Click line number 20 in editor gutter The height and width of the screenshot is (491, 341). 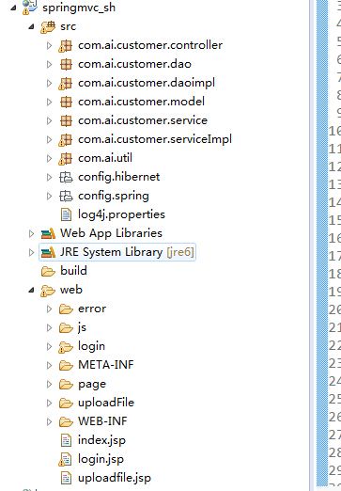[x=334, y=309]
